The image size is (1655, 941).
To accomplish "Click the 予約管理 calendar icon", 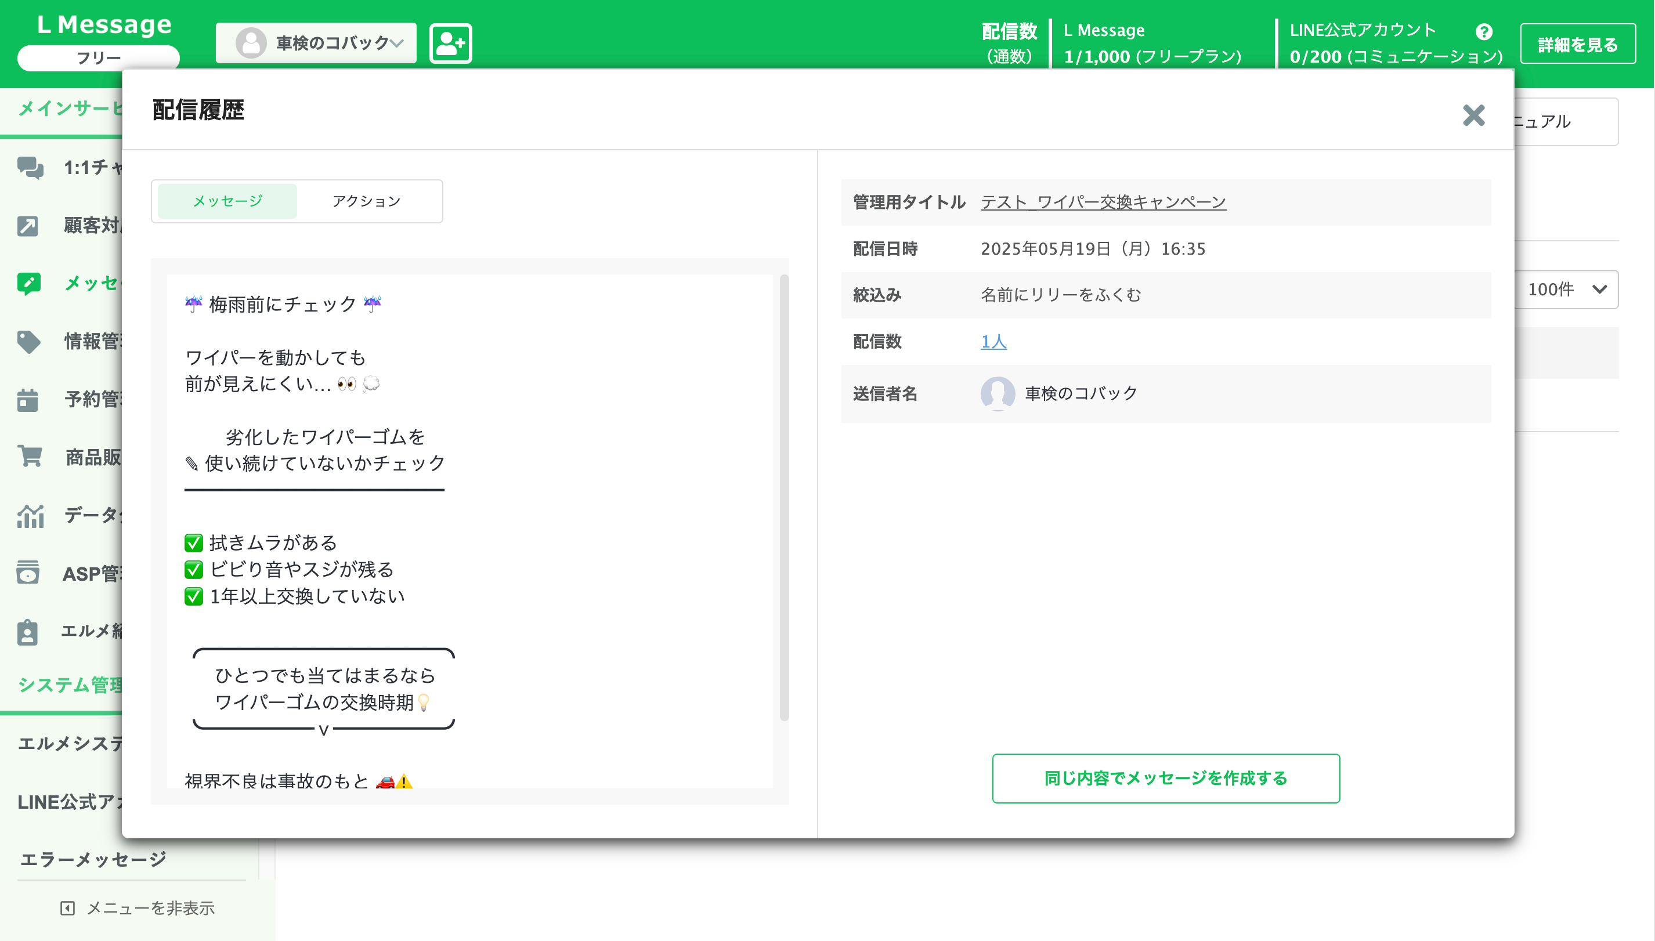I will 28,400.
